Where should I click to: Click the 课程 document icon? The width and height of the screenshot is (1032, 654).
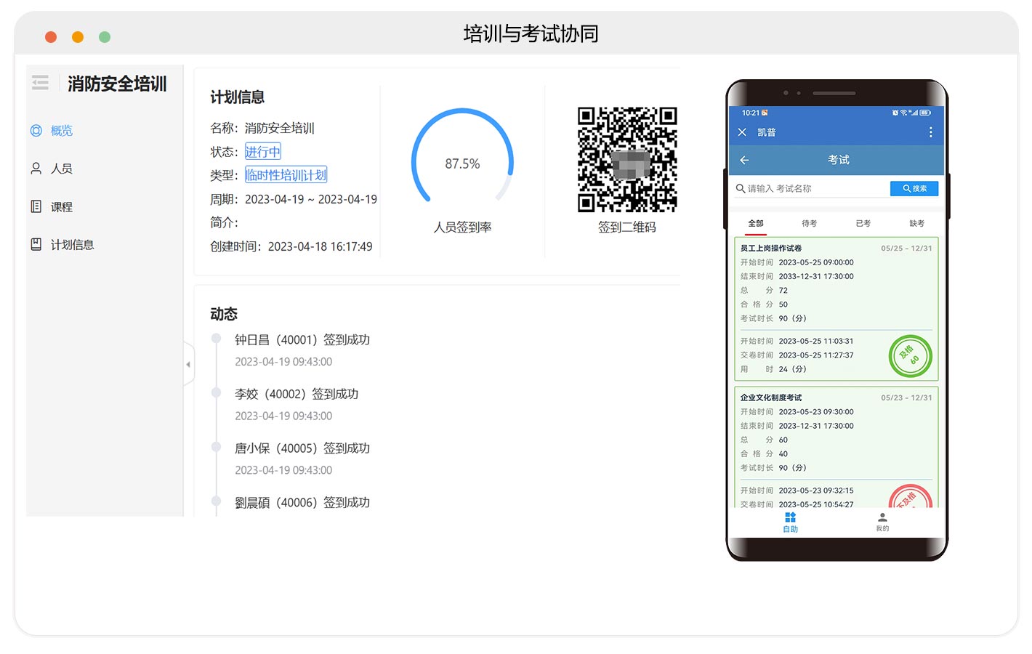[36, 206]
